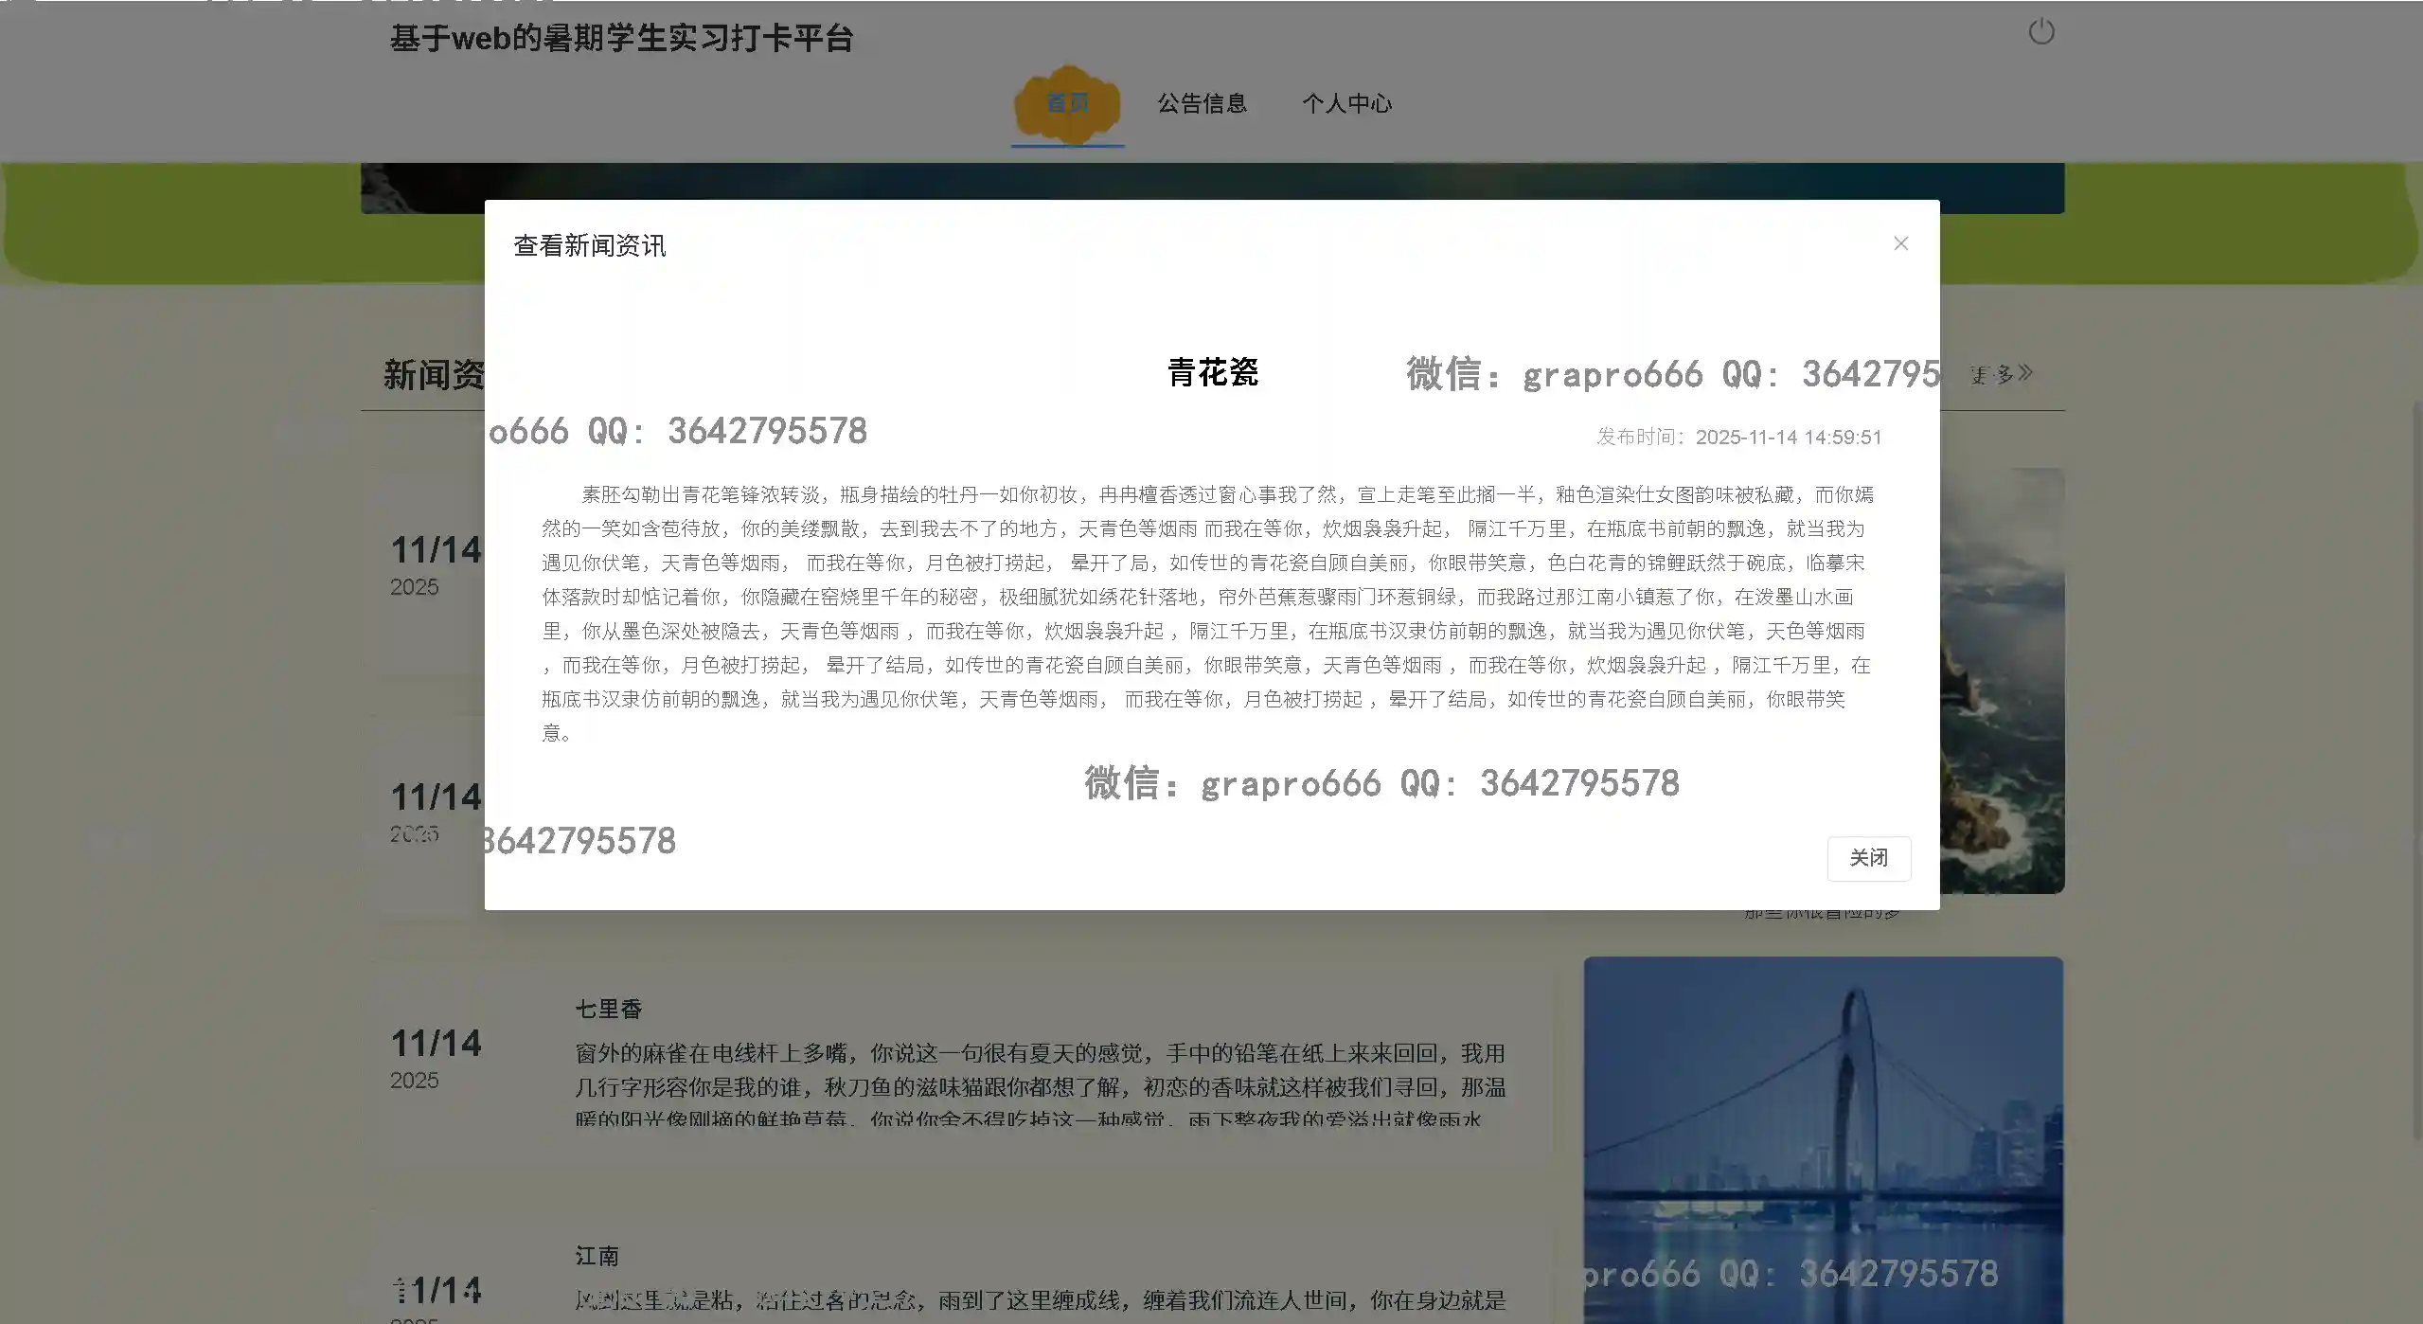Click the power logout icon
The width and height of the screenshot is (2423, 1324).
(2040, 32)
